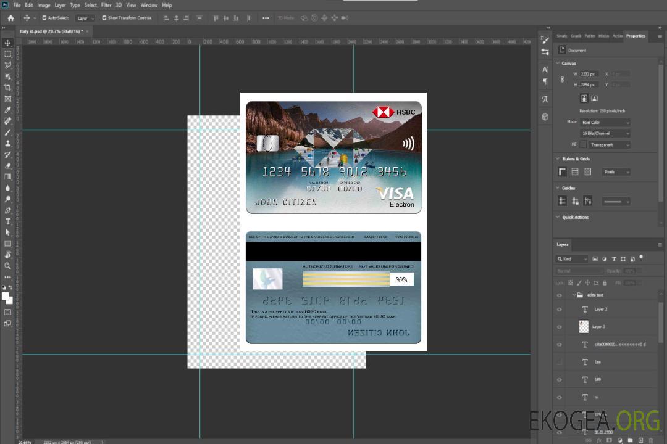This screenshot has width=667, height=444.
Task: Open the guide line style dropdown
Action: pos(616,202)
